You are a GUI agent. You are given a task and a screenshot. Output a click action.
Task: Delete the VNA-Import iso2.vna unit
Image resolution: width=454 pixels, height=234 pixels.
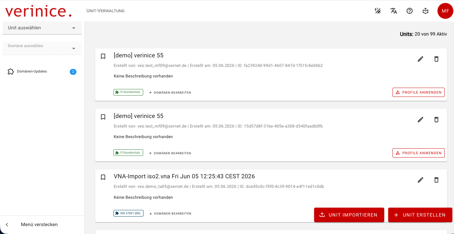436,180
